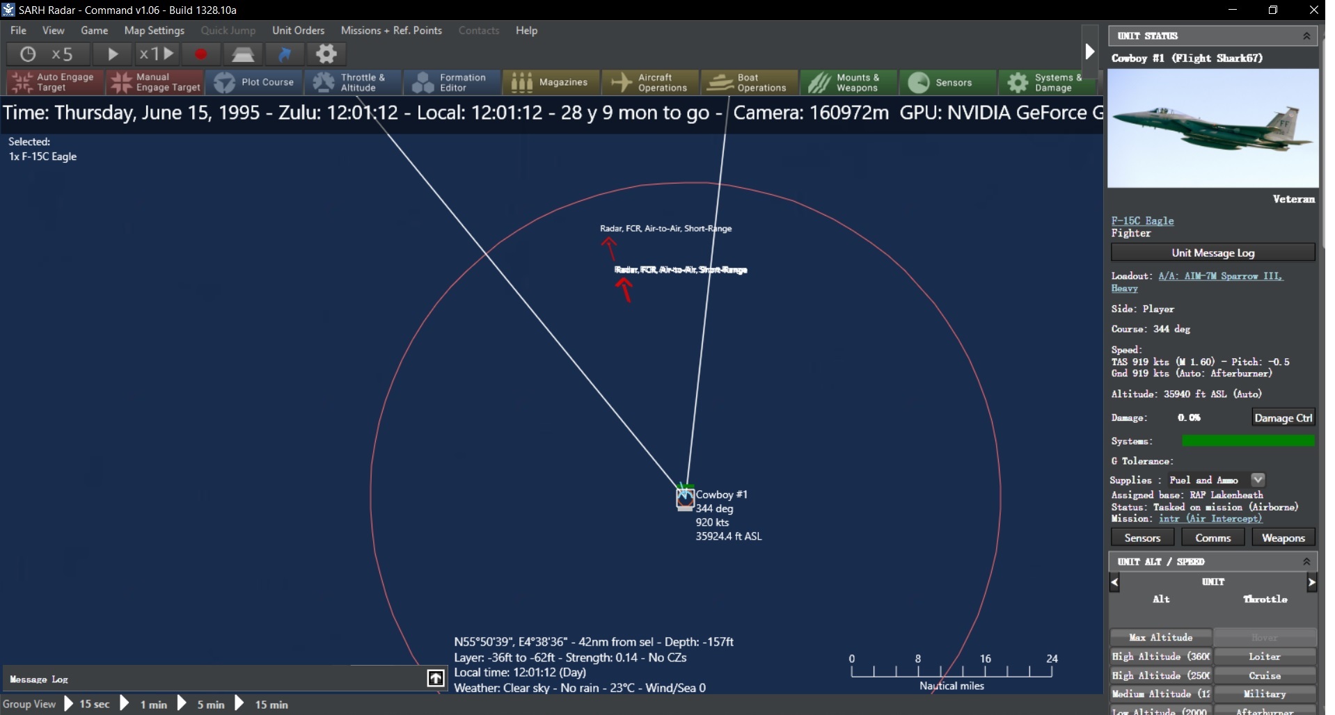
Task: Advance time by 5 min
Action: click(x=202, y=704)
